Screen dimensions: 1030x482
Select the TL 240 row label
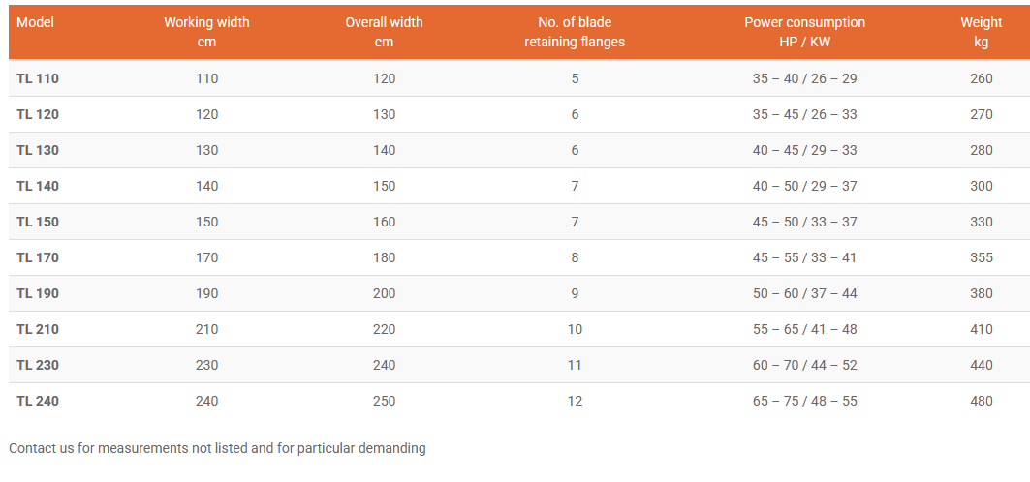pos(38,401)
